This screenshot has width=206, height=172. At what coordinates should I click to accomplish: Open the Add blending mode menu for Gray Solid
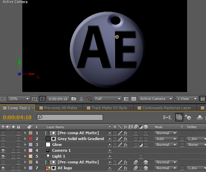pos(165,139)
